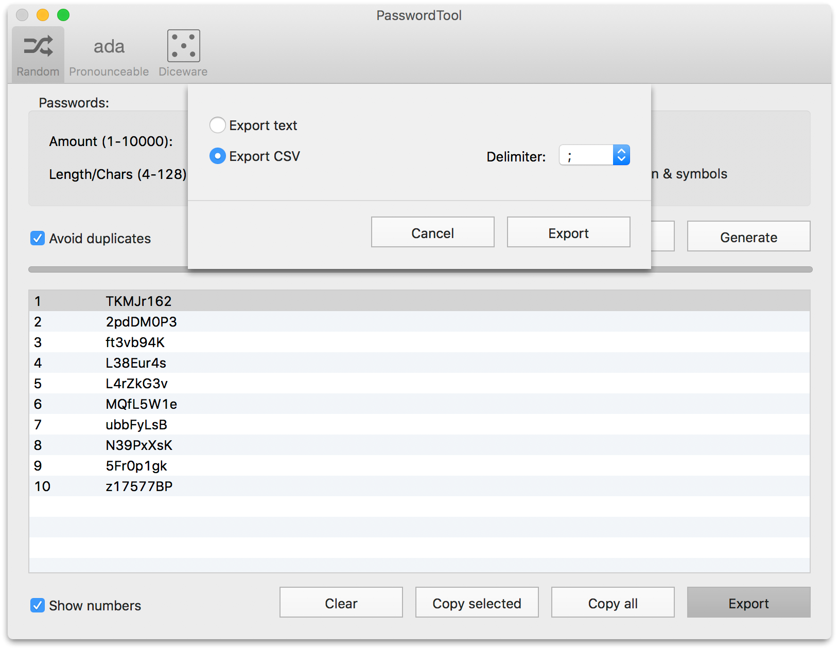Copy selected passwords to clipboard
The image size is (839, 651).
pyautogui.click(x=477, y=602)
